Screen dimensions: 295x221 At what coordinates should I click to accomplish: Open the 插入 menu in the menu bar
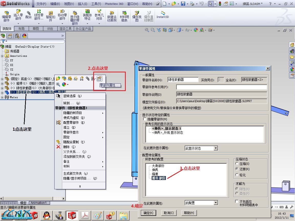click(82, 4)
